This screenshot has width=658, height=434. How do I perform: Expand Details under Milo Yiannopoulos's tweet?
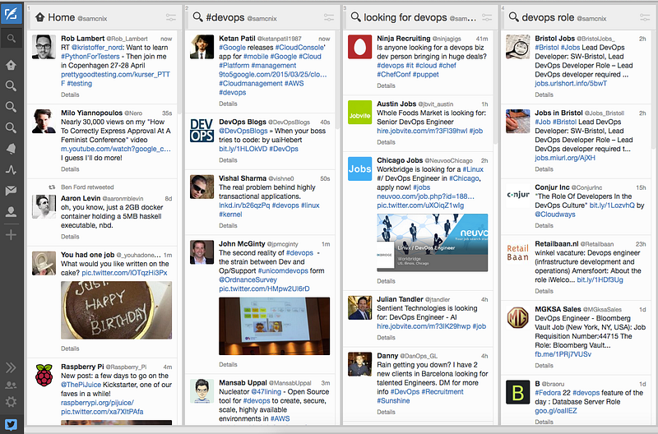coord(70,169)
